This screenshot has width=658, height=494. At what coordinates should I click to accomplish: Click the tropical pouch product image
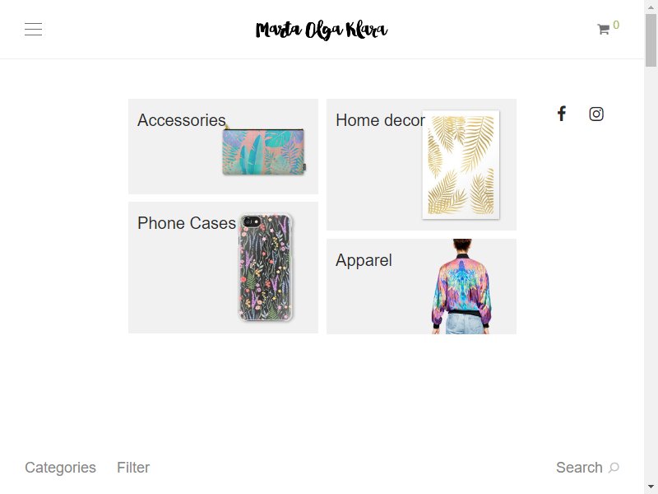click(x=263, y=151)
